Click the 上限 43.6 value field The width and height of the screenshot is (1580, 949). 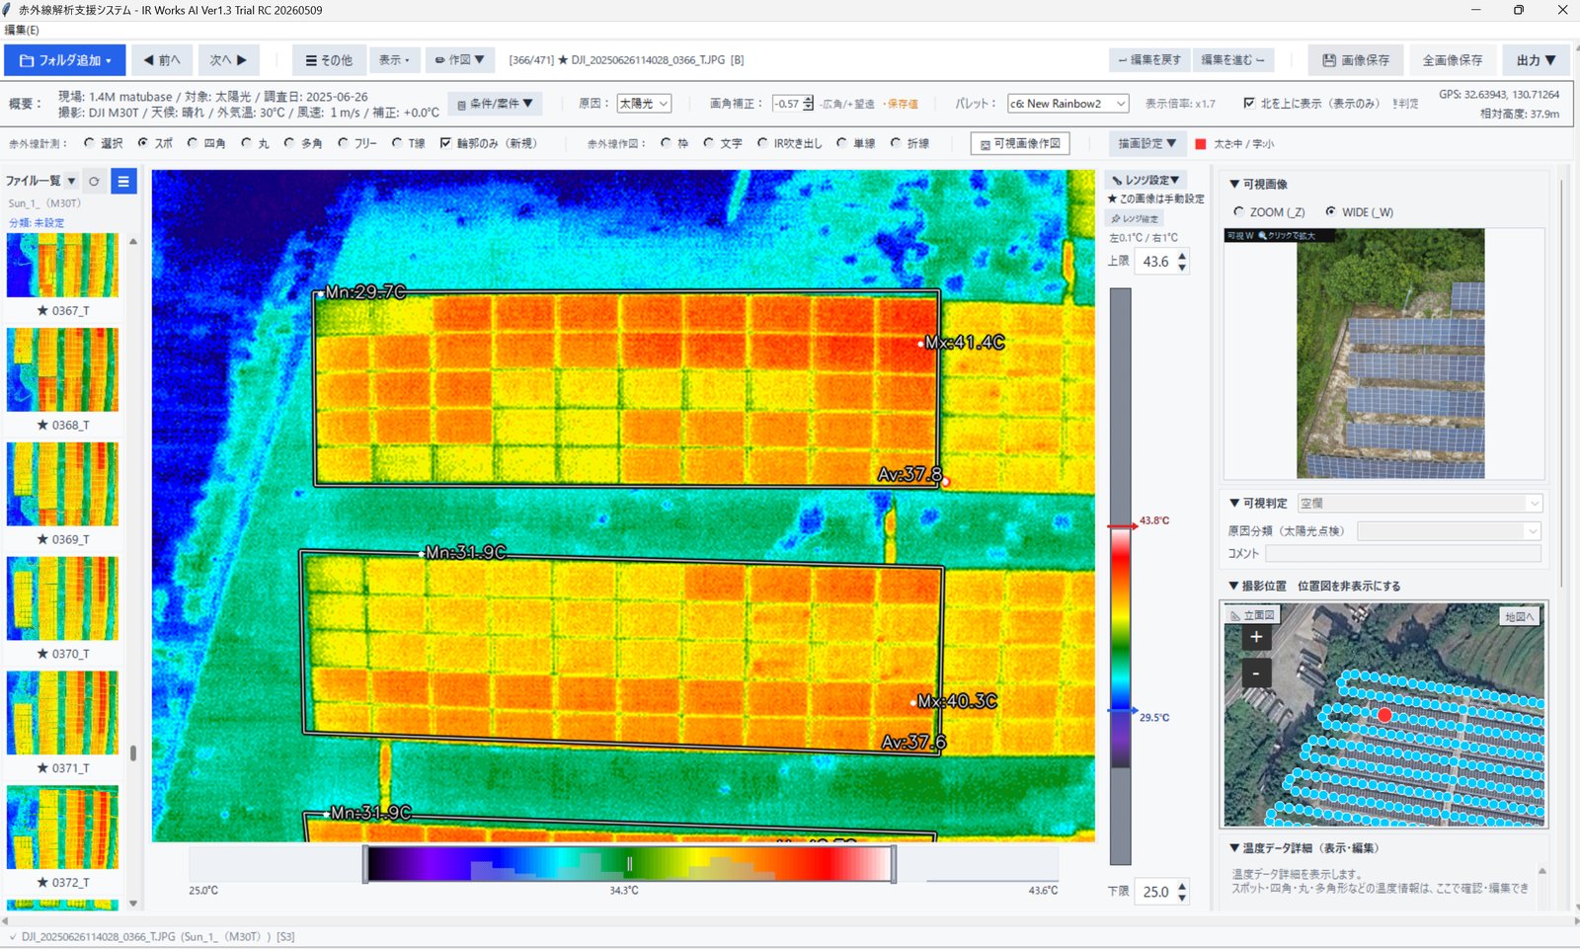pos(1155,262)
